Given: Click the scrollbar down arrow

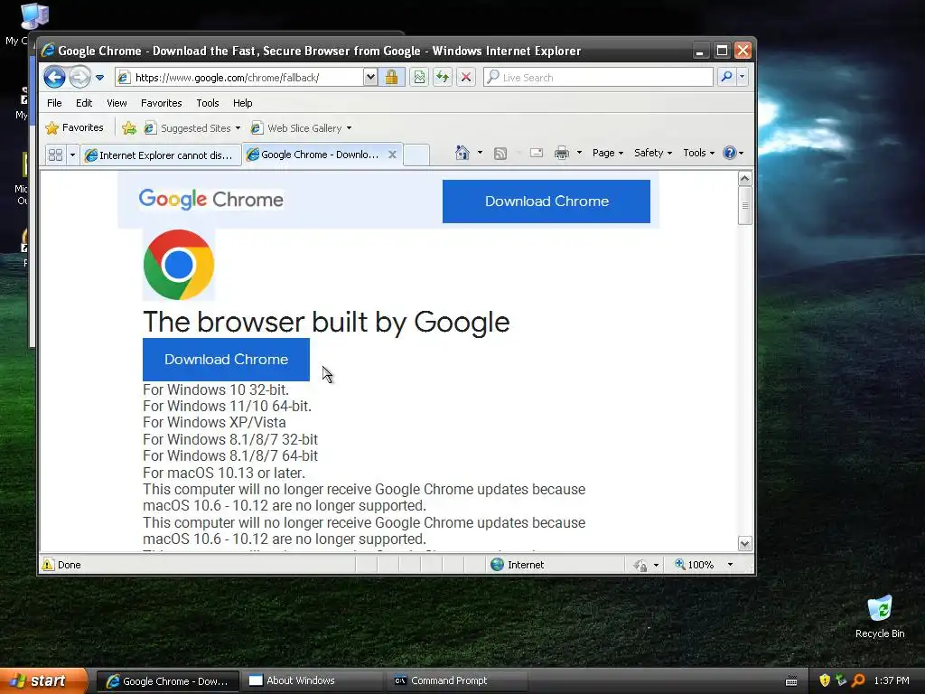Looking at the screenshot, I should point(744,543).
